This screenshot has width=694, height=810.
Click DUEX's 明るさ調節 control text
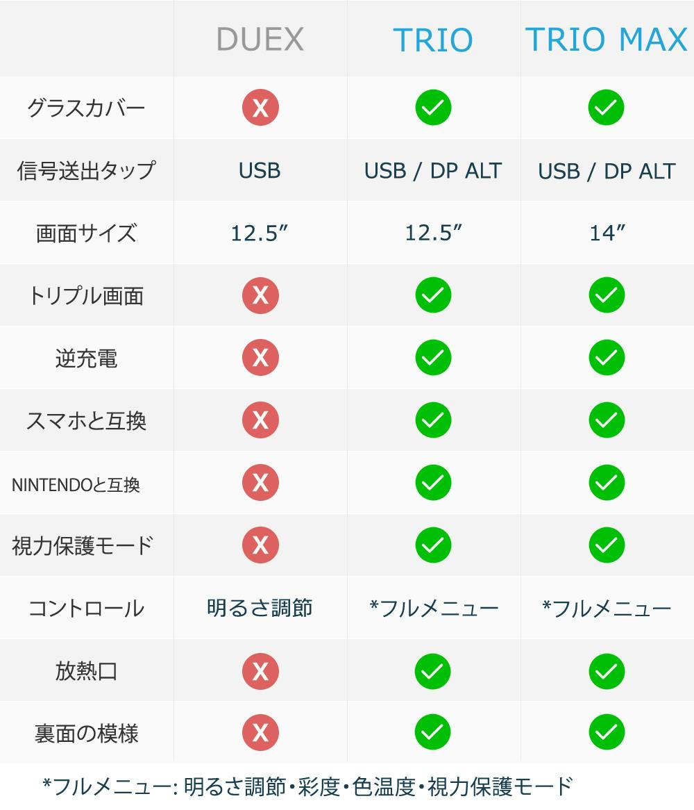[260, 609]
